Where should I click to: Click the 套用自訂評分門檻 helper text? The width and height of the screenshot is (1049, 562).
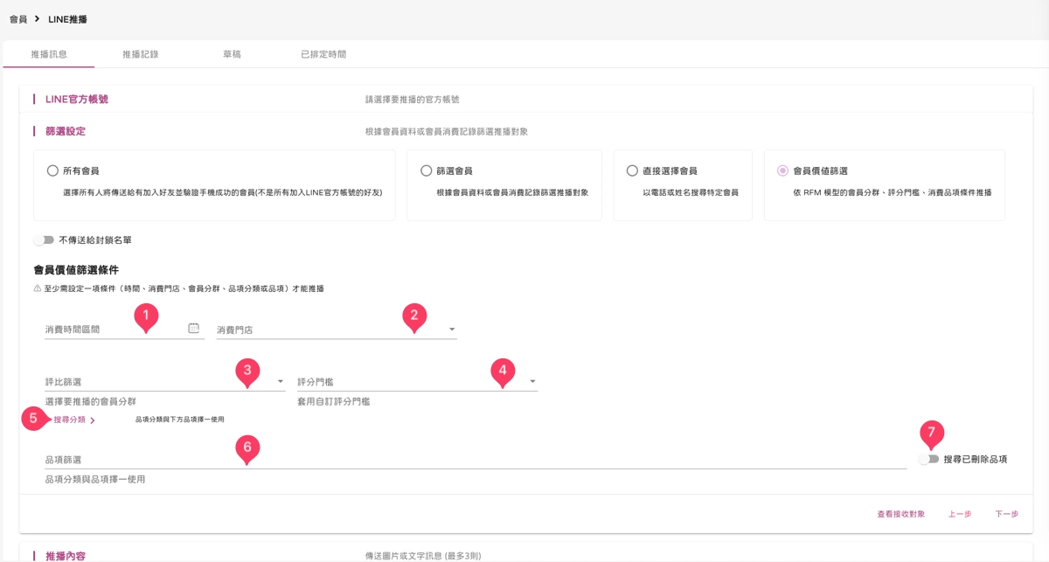tap(334, 401)
